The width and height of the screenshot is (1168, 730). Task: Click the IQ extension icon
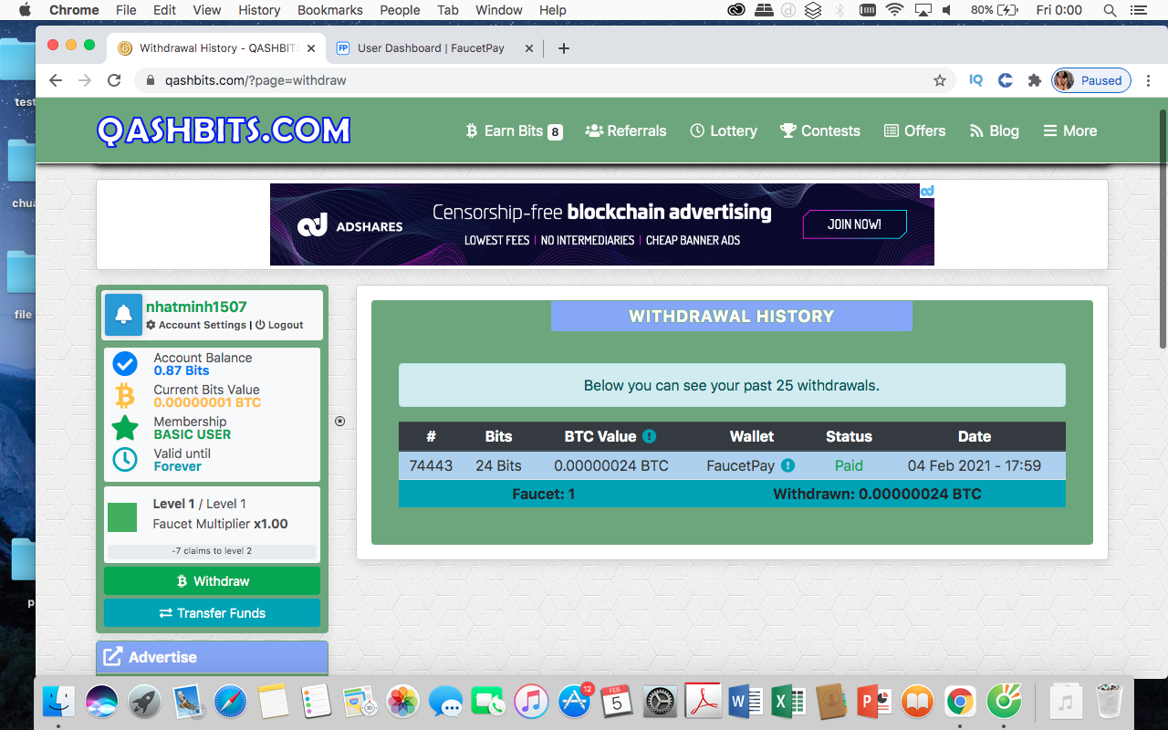click(975, 80)
